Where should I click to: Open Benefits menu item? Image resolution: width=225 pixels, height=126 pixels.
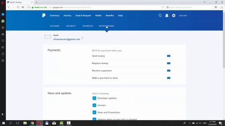point(110,15)
